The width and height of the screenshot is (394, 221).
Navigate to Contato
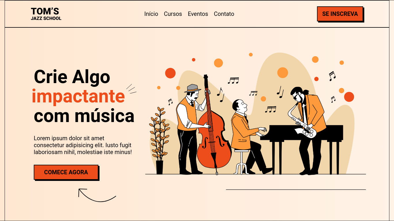(x=224, y=14)
